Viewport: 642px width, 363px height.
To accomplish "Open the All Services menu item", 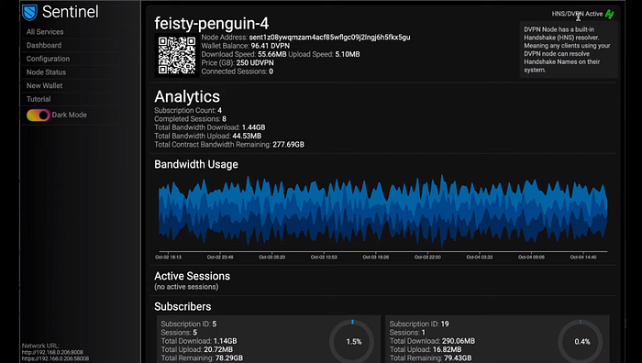I will click(45, 32).
